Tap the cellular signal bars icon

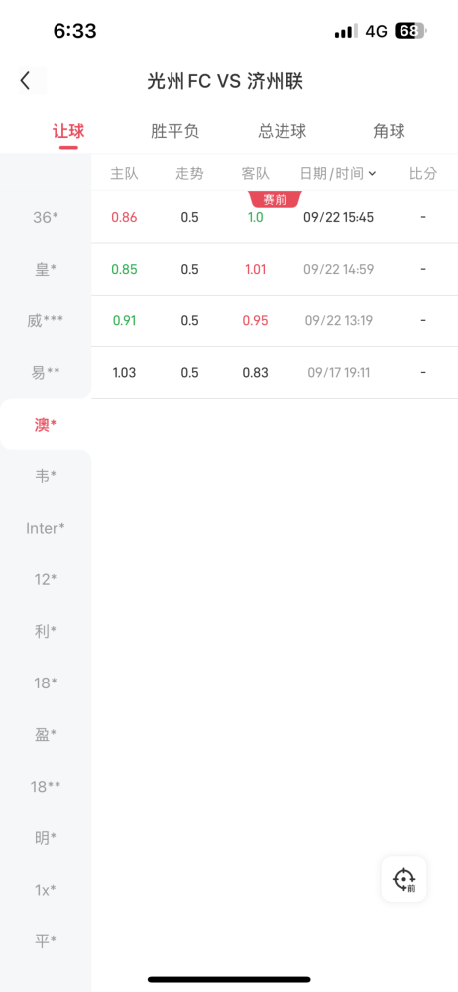pyautogui.click(x=346, y=31)
